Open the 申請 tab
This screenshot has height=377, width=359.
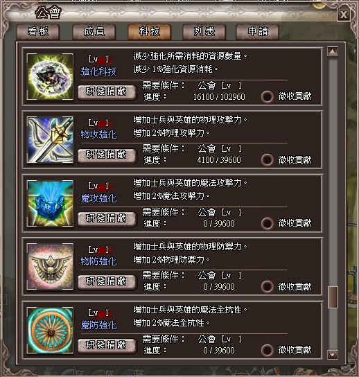tap(258, 32)
